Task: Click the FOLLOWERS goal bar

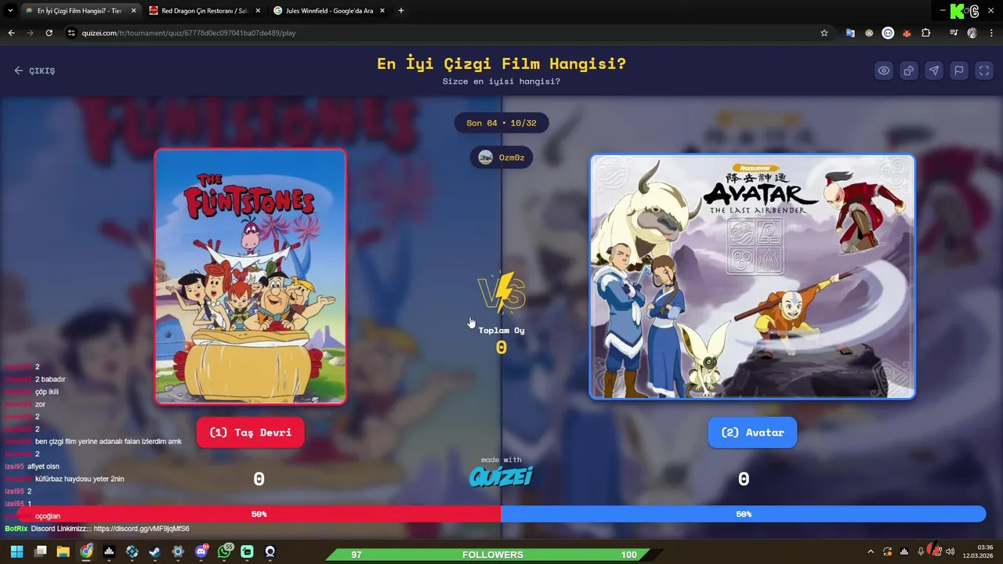Action: 493,555
